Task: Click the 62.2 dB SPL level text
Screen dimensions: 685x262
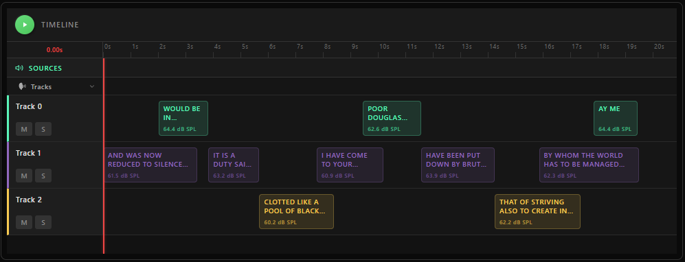Action: point(516,222)
